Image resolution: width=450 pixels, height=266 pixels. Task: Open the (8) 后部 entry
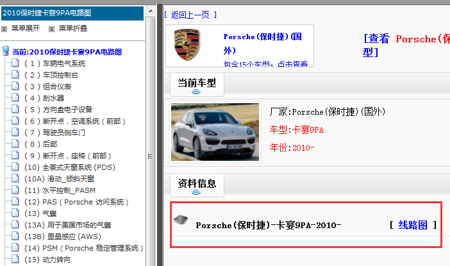(41, 144)
